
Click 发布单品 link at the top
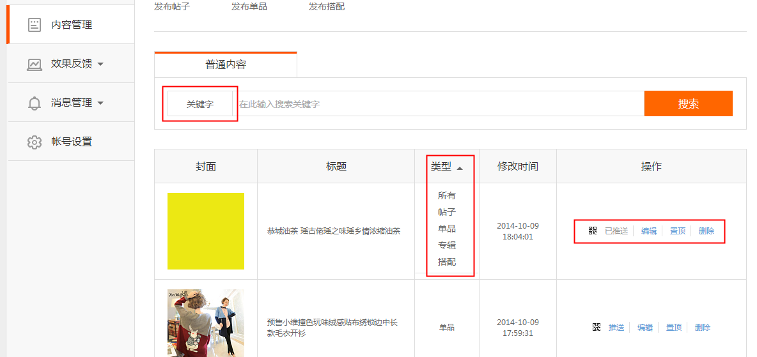[249, 6]
